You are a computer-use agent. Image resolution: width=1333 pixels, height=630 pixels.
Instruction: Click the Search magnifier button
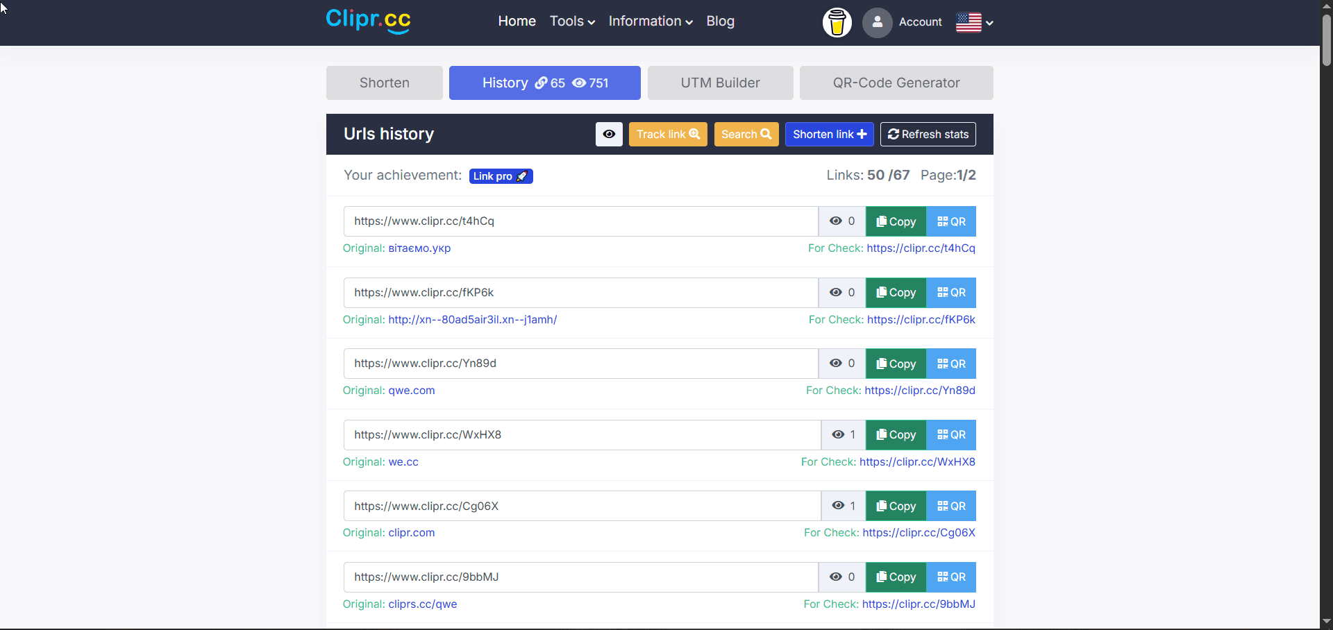746,134
